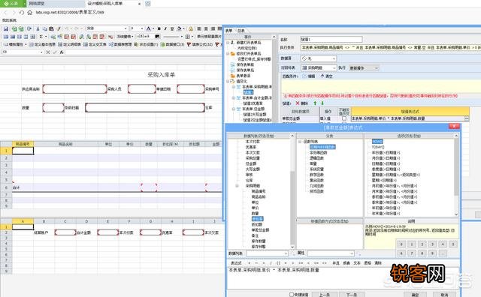This screenshot has width=481, height=297.
Task: Click the green move-up arrow
Action: [x=315, y=103]
